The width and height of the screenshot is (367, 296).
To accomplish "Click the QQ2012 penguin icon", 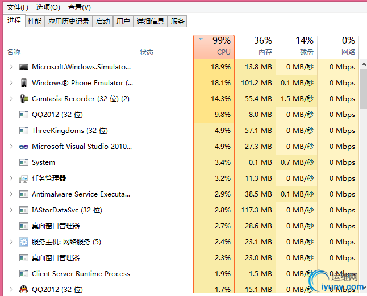I will pos(24,289).
